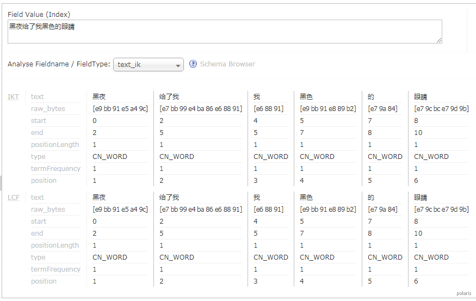The height and width of the screenshot is (301, 476).
Task: Click the textarea resize grip corner
Action: pos(439,40)
